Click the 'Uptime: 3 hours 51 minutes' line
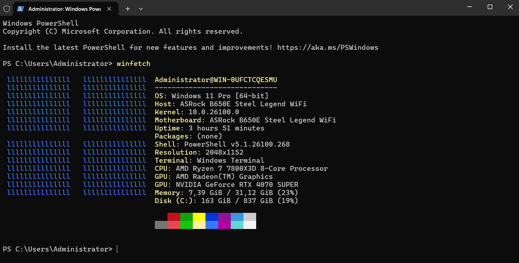Viewport: 519px width, 263px height. coord(209,128)
